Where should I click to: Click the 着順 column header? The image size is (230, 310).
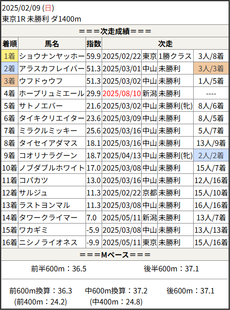(10, 44)
